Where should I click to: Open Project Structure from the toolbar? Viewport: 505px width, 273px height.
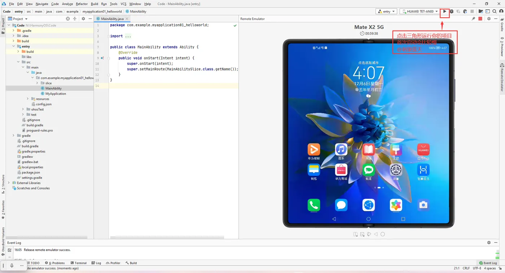tap(480, 12)
